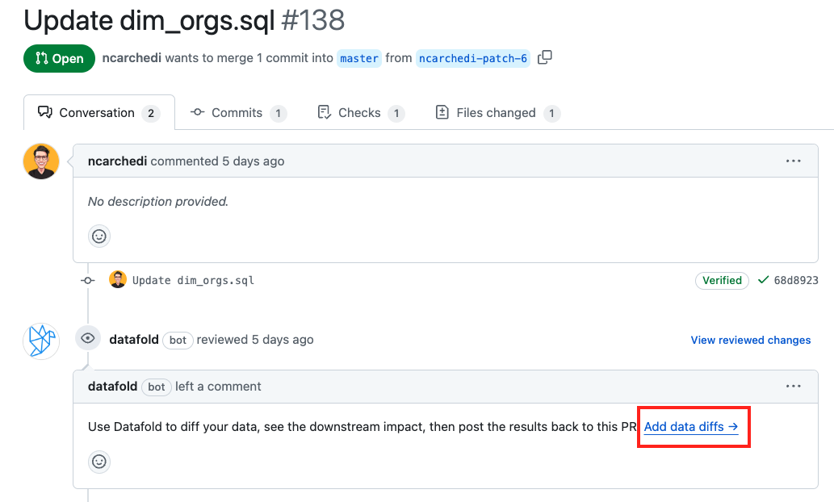Follow the Add data diffs link
834x502 pixels.
[x=691, y=426]
